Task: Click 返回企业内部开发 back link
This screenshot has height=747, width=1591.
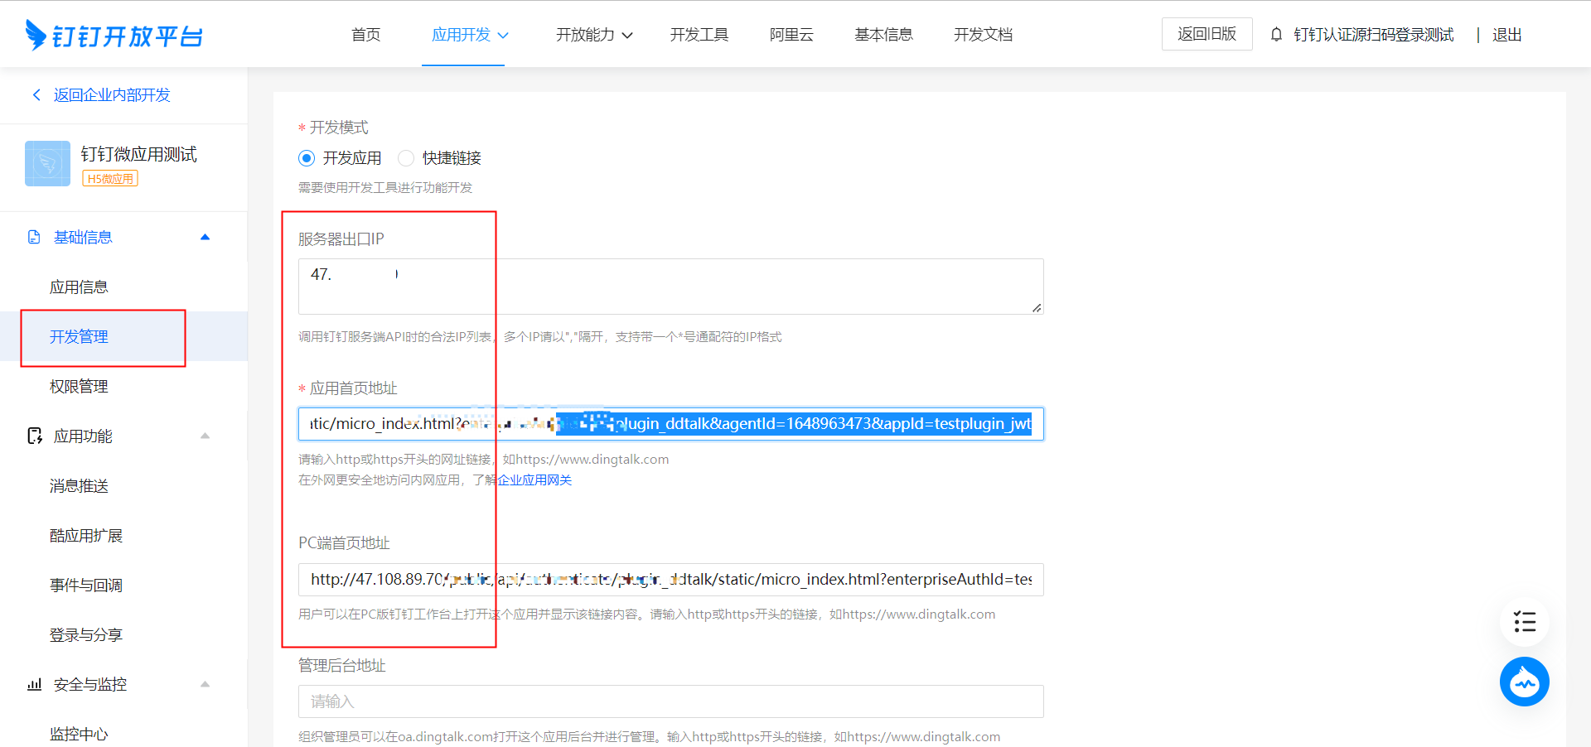Action: [x=111, y=95]
